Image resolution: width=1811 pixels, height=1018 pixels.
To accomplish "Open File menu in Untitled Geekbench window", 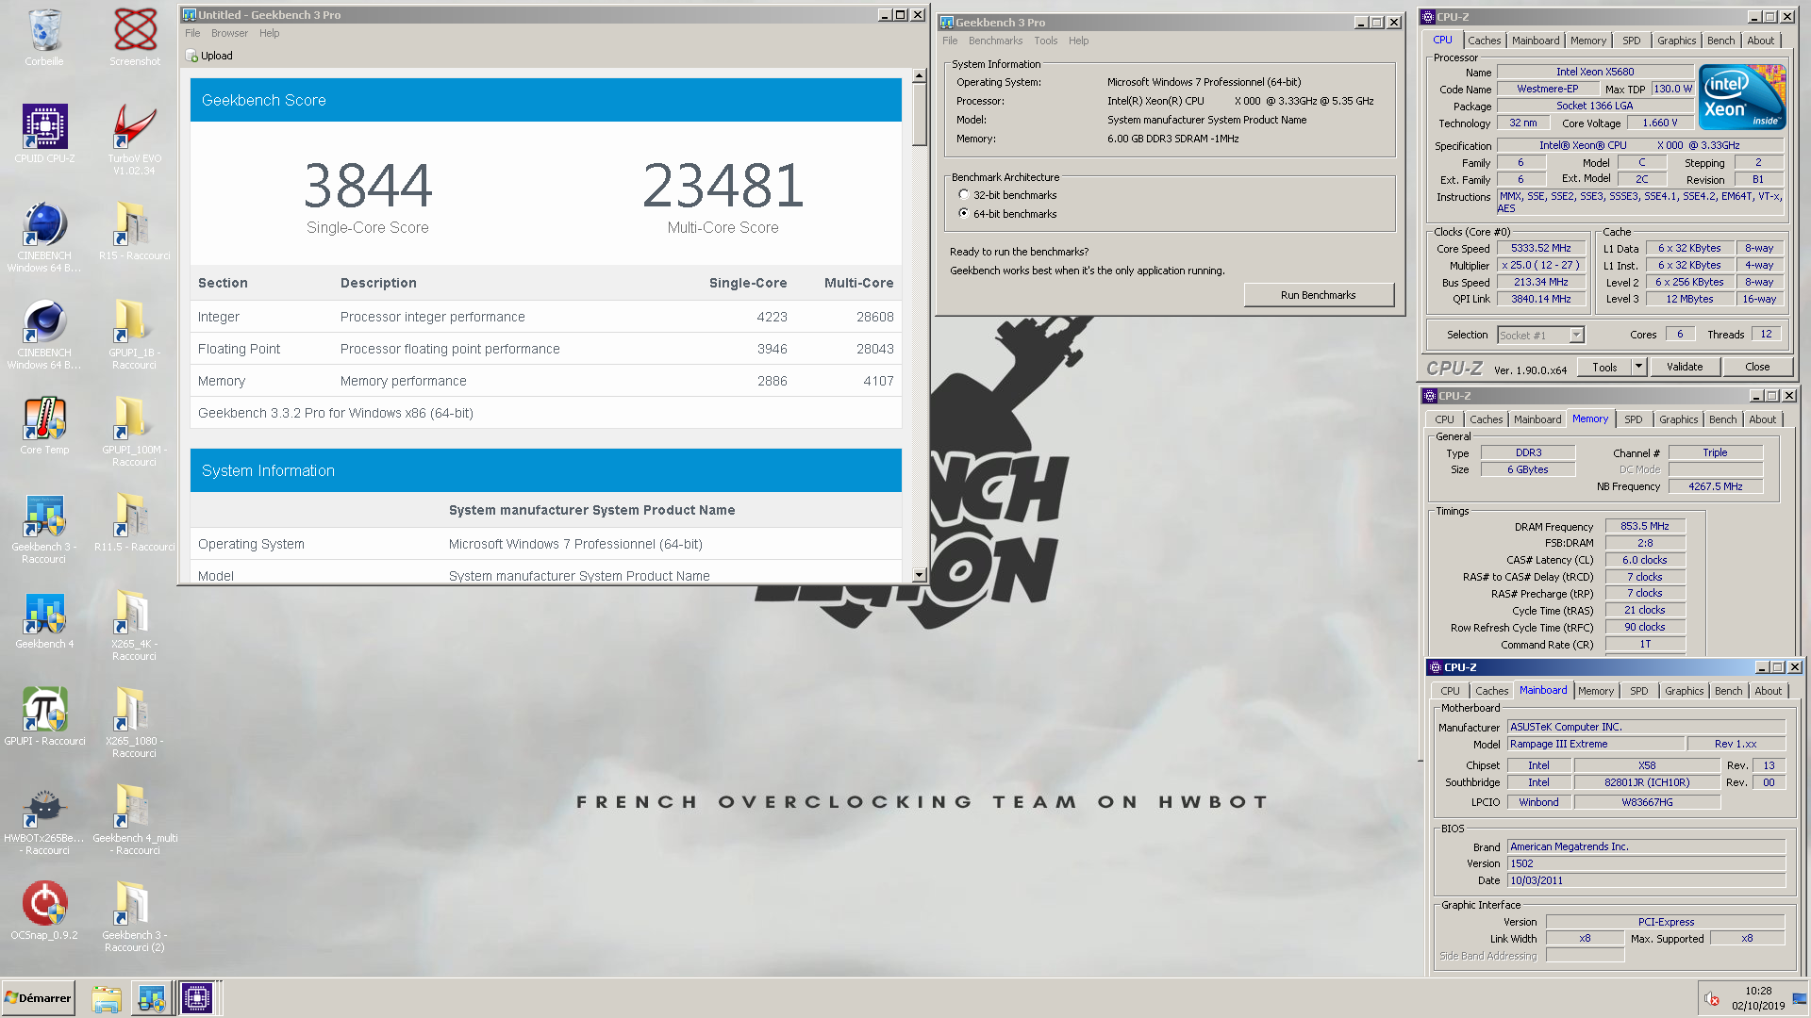I will coord(192,33).
